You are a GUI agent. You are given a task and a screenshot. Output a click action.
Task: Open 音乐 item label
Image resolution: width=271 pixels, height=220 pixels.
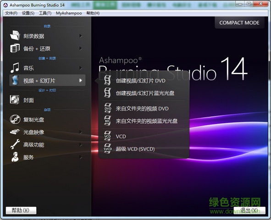pos(28,68)
